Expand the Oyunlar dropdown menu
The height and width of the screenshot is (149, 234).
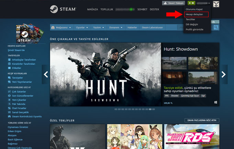[82, 27]
